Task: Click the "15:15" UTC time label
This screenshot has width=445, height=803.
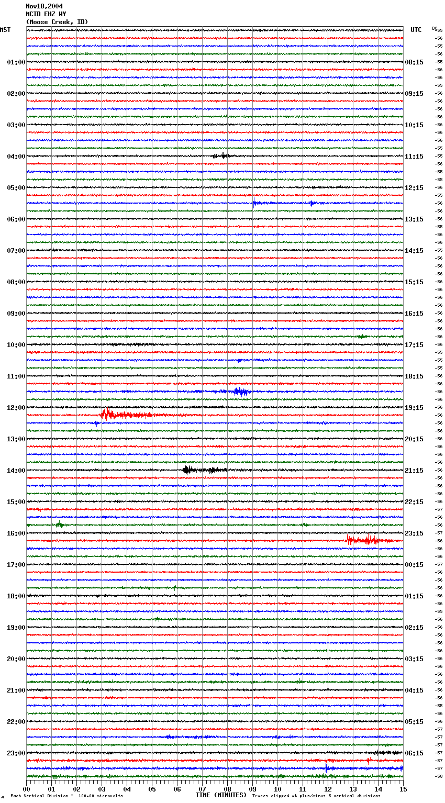Action: [x=414, y=282]
